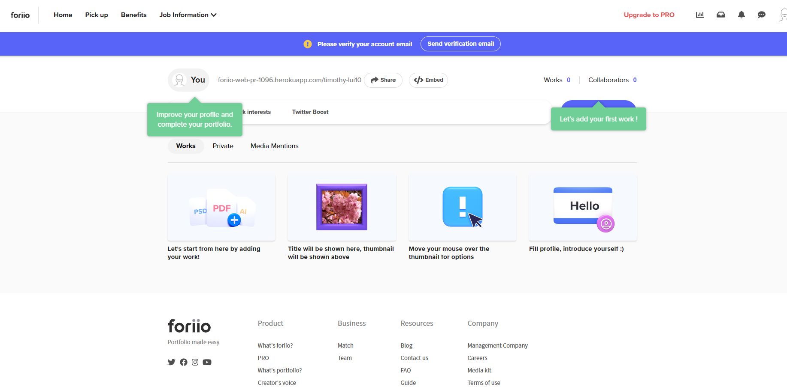
Task: Open the inbox tray icon
Action: point(720,15)
